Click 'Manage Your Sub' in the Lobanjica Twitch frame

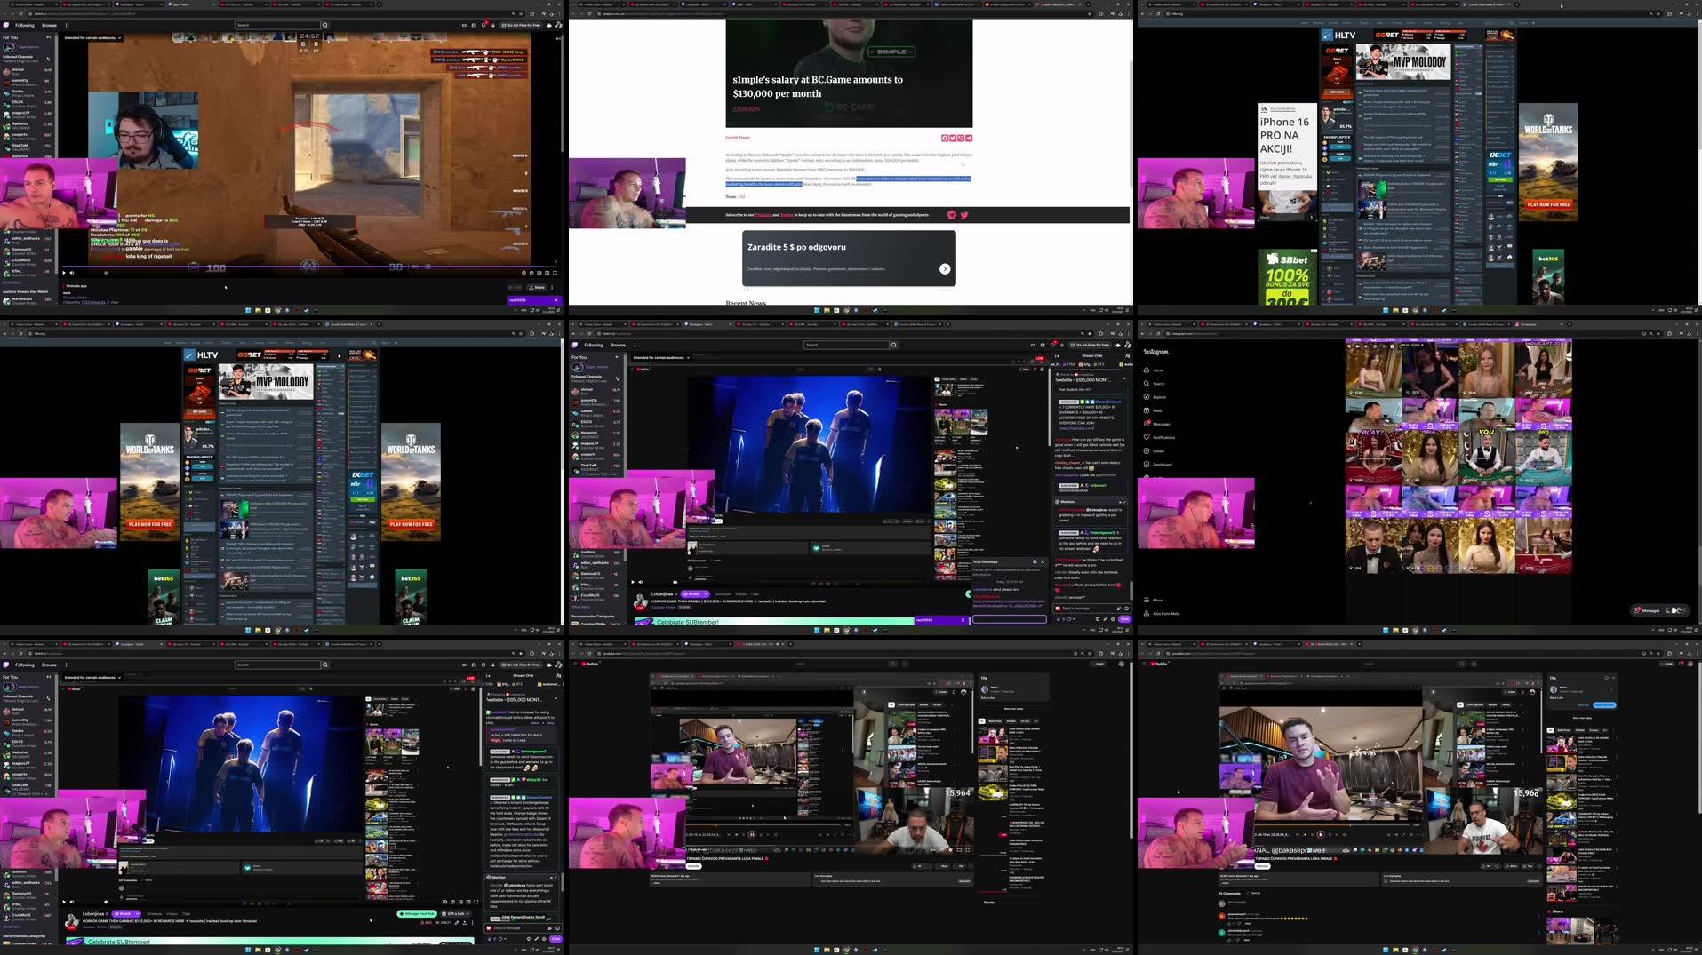[417, 913]
